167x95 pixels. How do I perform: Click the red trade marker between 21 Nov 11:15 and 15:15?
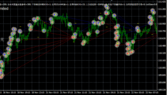click(88, 34)
